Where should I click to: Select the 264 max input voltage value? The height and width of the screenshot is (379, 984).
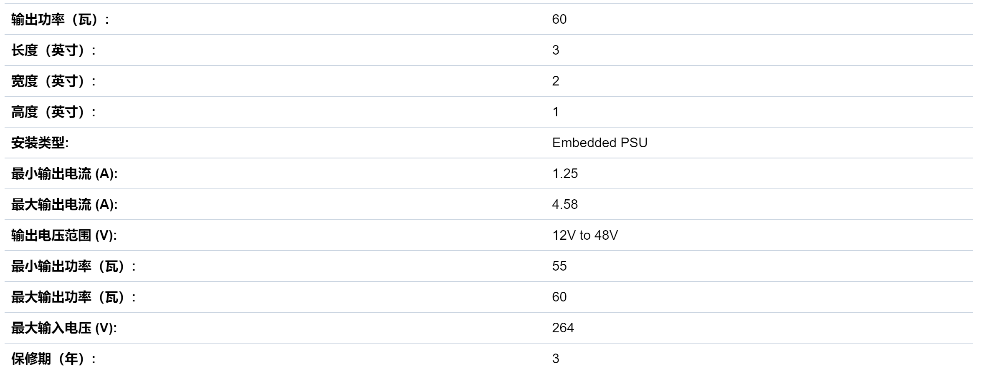point(563,328)
